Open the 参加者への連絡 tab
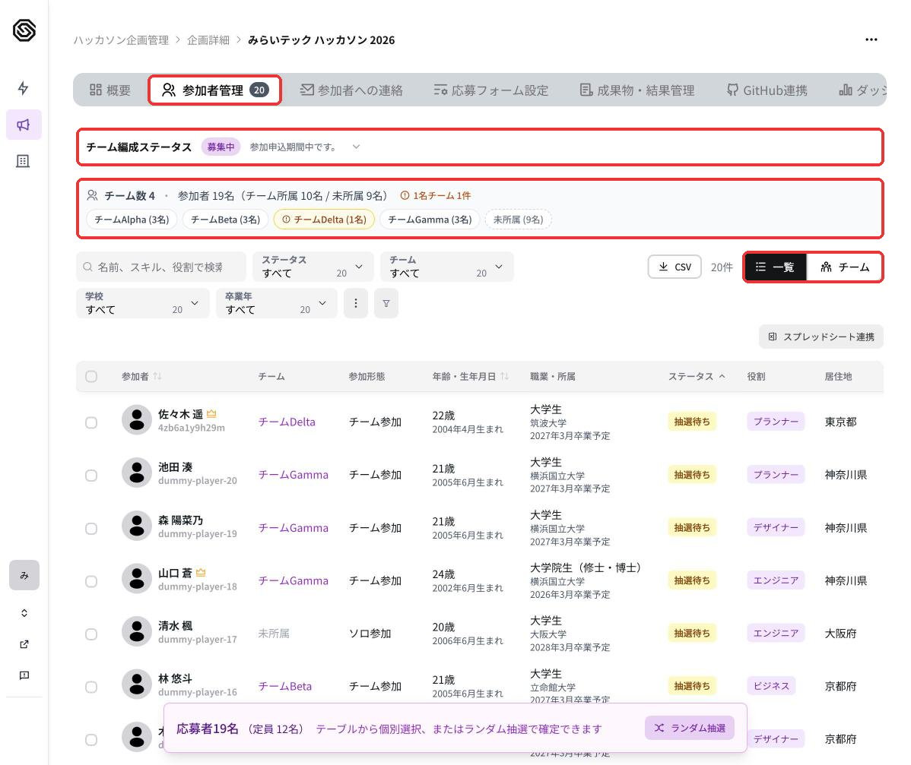Viewport: 911px width, 765px height. coord(351,90)
